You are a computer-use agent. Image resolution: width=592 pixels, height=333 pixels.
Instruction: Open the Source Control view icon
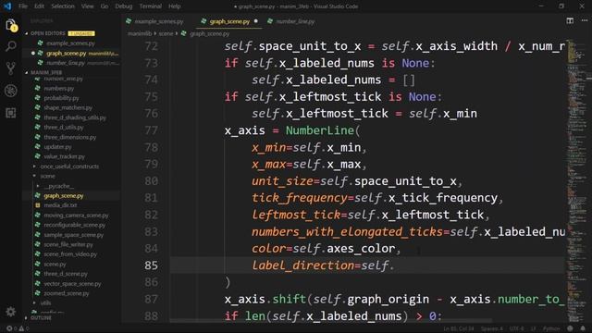[x=11, y=68]
